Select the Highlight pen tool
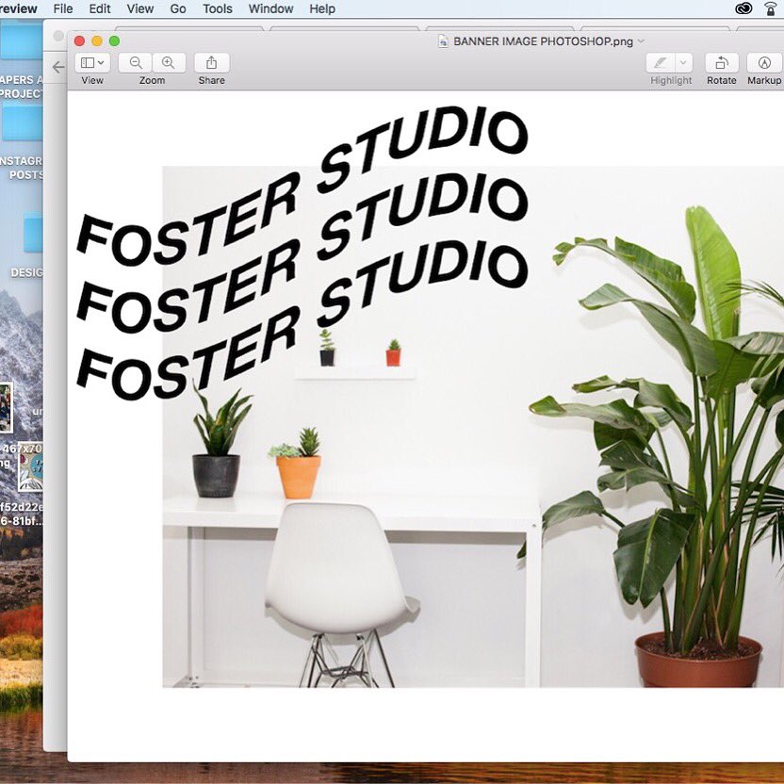784x784 pixels. tap(661, 63)
